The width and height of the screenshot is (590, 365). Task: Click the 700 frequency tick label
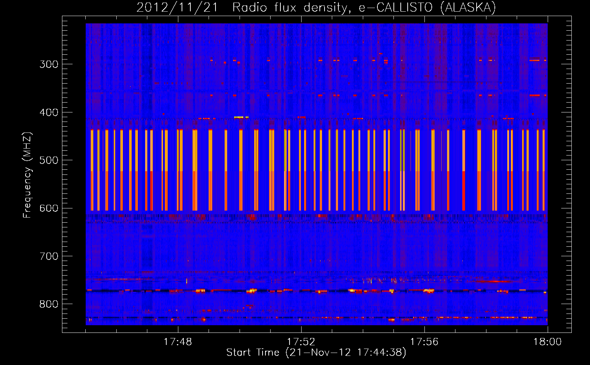[x=49, y=256]
